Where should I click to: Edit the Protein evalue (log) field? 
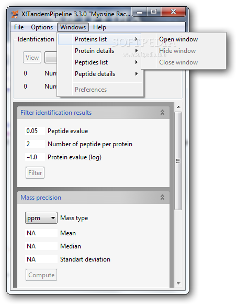(35, 157)
